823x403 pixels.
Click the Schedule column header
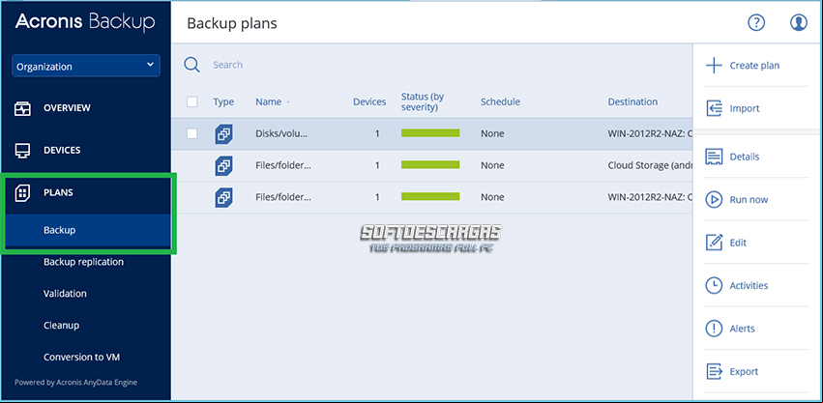point(500,101)
